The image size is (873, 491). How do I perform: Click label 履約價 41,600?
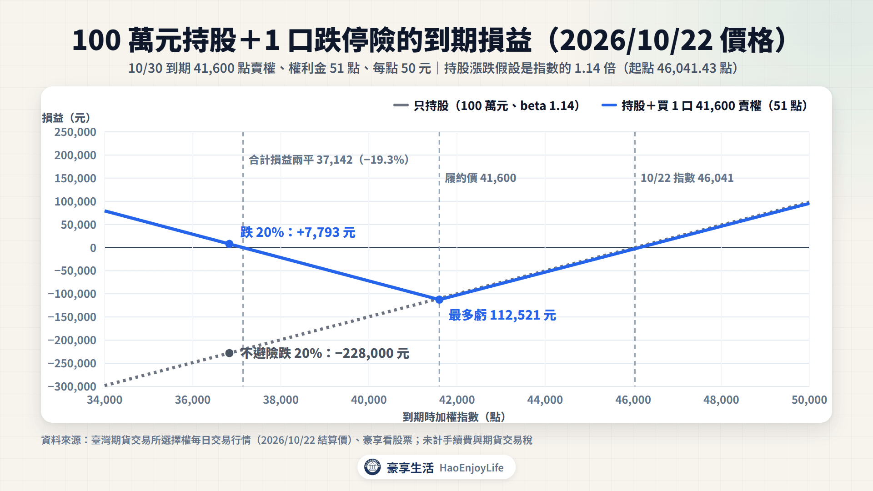(x=481, y=178)
